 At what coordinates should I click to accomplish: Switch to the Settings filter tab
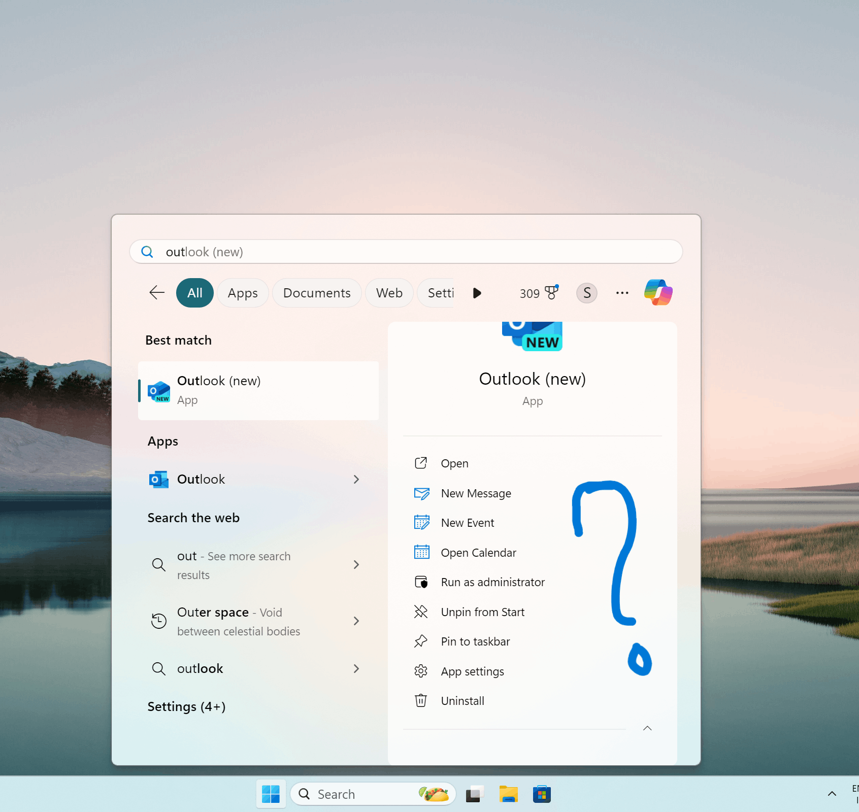point(437,293)
